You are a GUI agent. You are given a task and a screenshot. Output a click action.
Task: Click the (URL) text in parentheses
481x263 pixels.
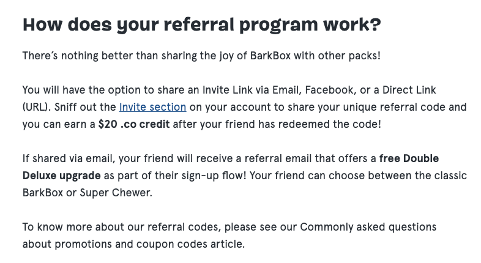coord(36,107)
